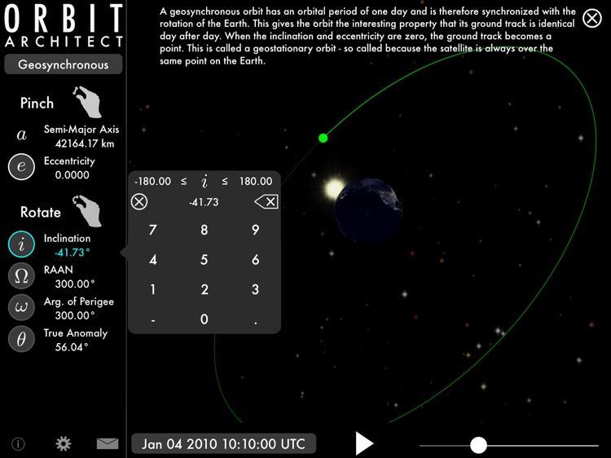Close the orbit description text

tap(592, 18)
